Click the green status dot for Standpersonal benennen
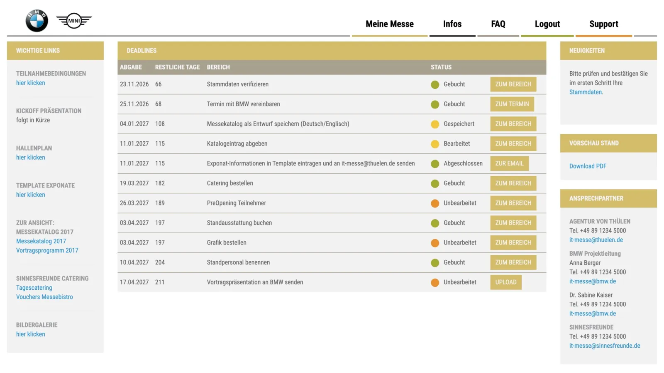Viewport: 664px width, 373px height. point(435,263)
